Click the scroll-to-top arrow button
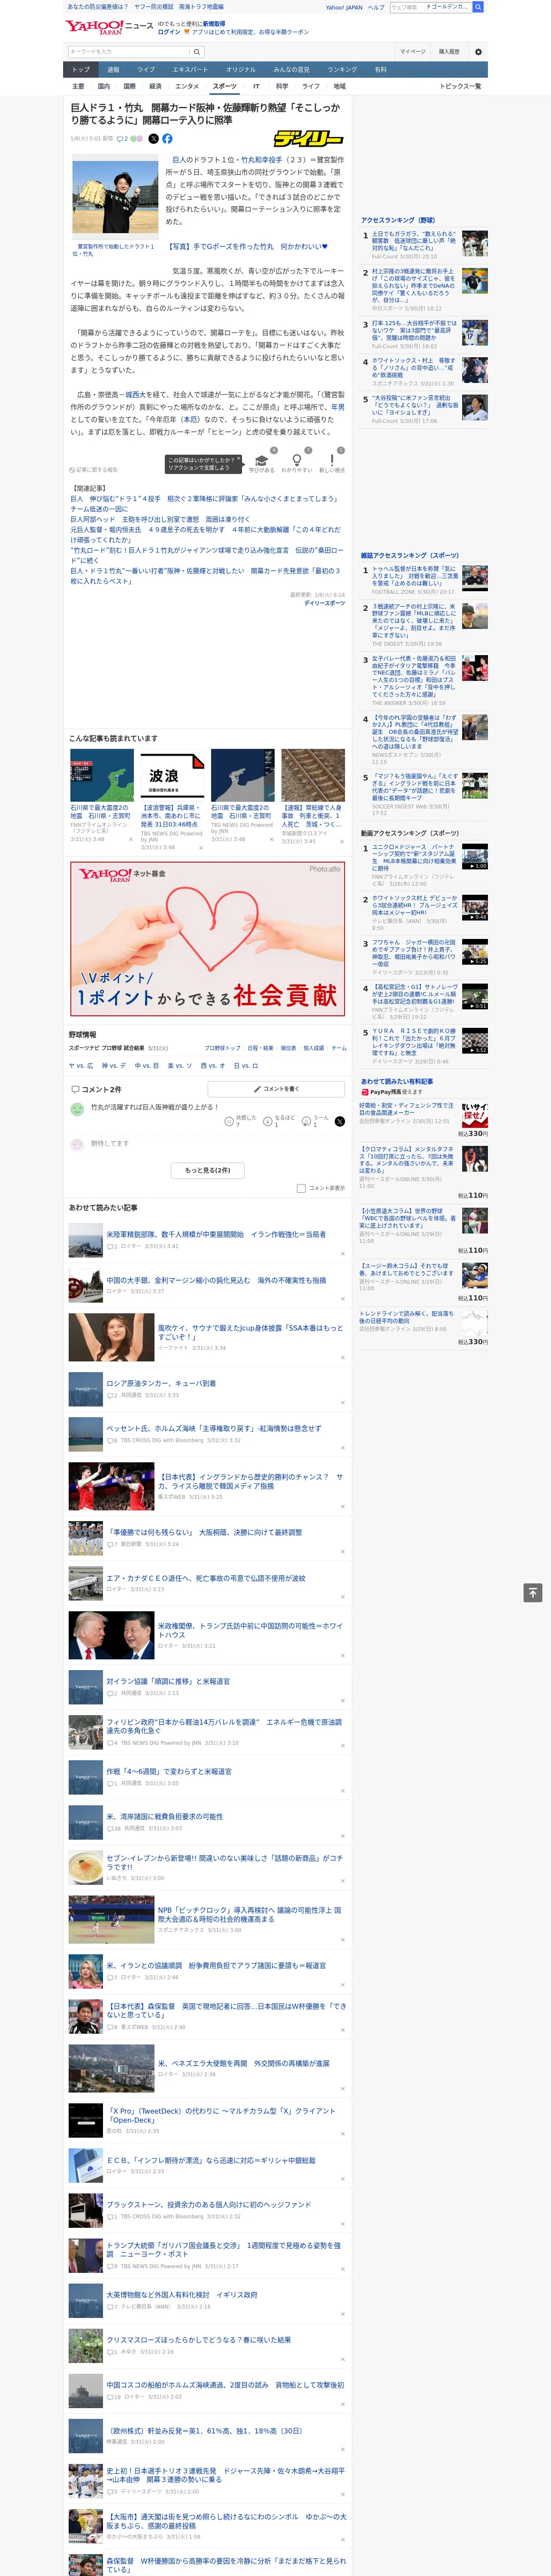Viewport: 551px width, 2576px height. pyautogui.click(x=533, y=1592)
